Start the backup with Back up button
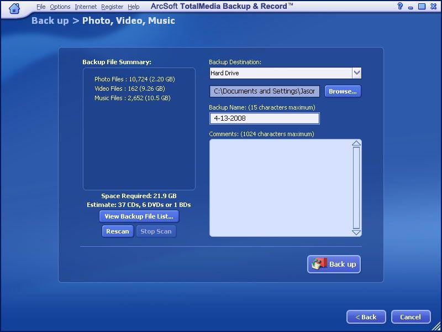Viewport: 442px width, 332px height. pyautogui.click(x=334, y=264)
